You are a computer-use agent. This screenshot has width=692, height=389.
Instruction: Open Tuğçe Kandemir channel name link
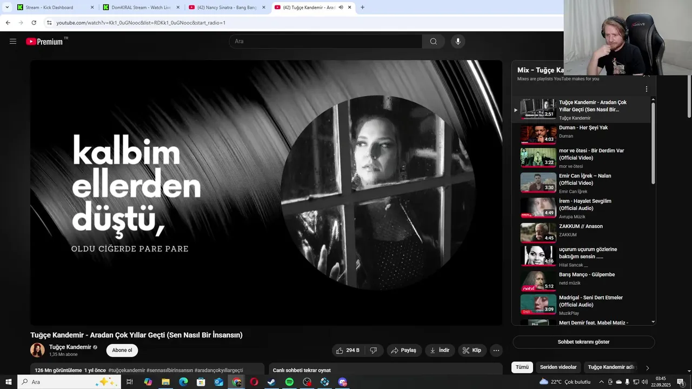[x=70, y=347]
